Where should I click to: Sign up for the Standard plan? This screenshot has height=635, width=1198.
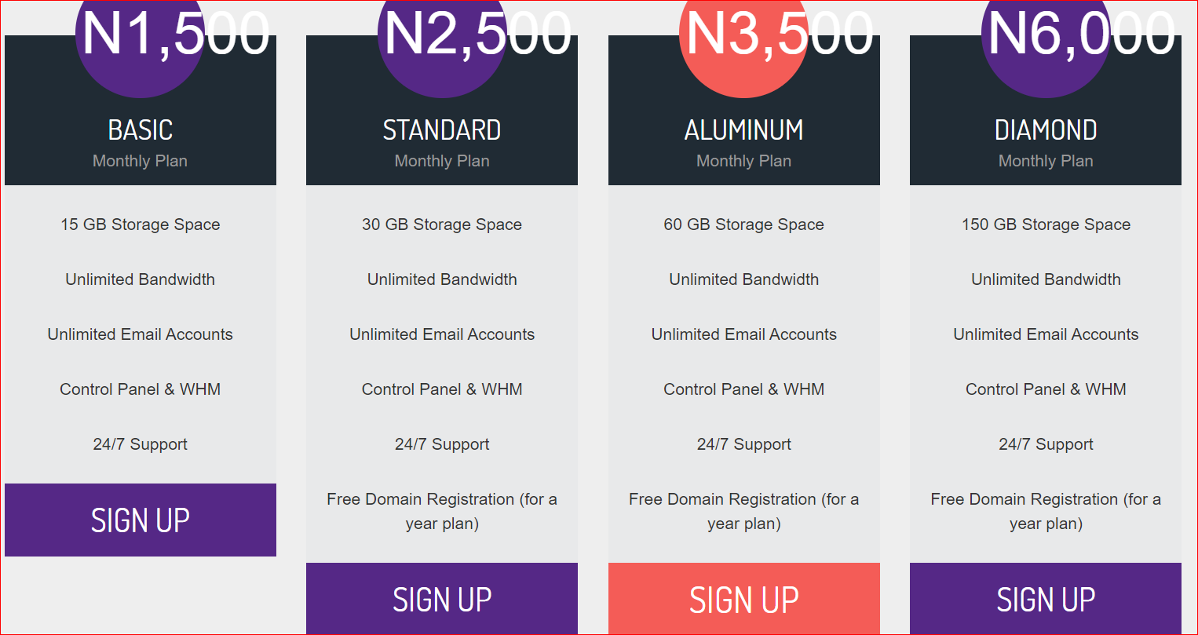442,598
